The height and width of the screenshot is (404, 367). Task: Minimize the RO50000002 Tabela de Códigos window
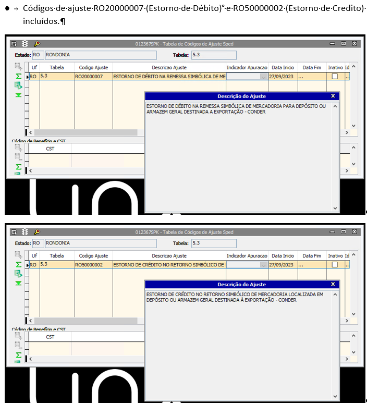[x=333, y=232]
